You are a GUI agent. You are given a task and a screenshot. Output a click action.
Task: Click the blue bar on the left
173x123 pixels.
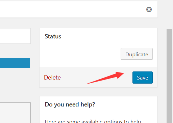pos(15,63)
